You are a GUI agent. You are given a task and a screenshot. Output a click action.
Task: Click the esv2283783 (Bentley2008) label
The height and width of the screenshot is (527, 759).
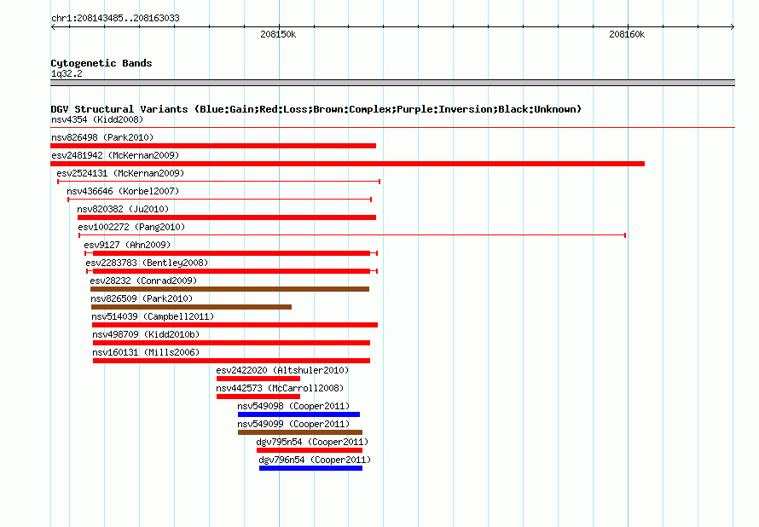click(x=147, y=263)
